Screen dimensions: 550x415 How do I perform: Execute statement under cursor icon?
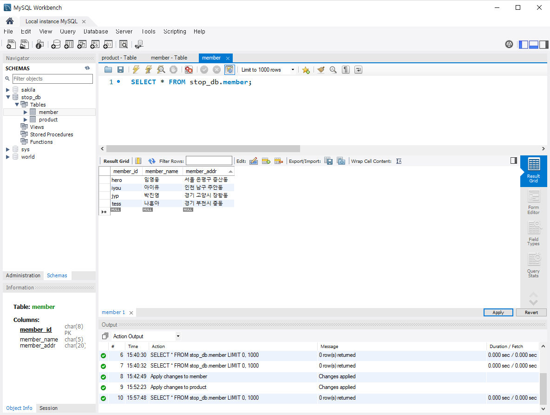149,70
